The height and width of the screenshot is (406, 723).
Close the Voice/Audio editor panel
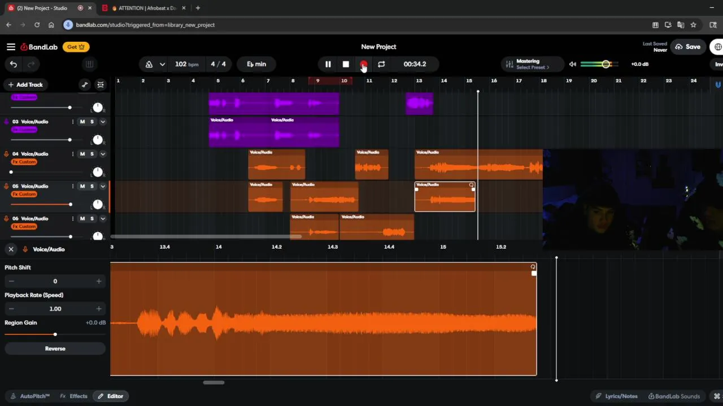[11, 249]
